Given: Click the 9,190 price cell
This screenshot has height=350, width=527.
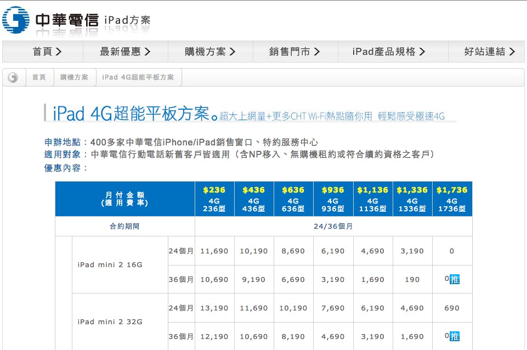Looking at the screenshot, I should tap(254, 280).
